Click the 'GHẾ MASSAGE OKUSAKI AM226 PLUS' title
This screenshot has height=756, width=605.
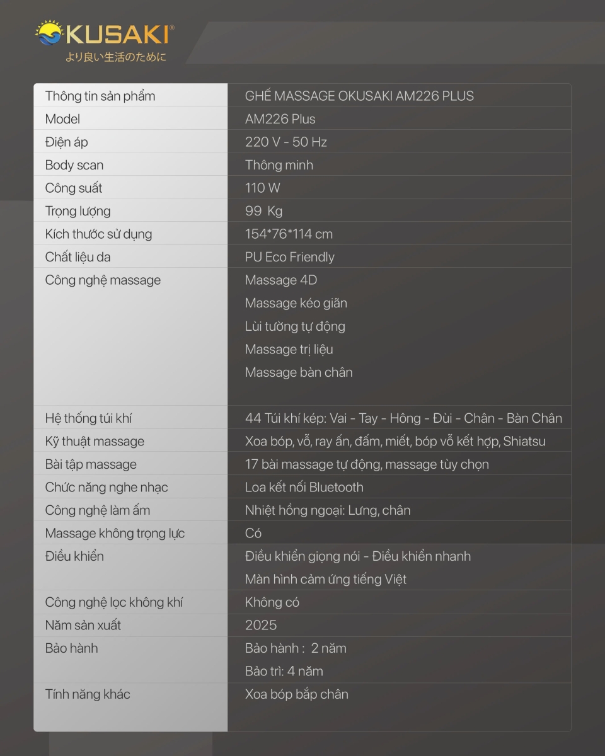[x=359, y=96]
